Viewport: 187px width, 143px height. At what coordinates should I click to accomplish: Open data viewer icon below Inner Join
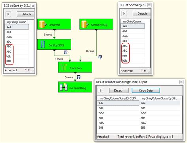point(79,77)
